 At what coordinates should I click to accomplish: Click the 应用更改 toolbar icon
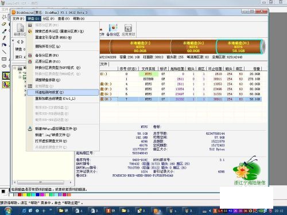[x=128, y=30]
